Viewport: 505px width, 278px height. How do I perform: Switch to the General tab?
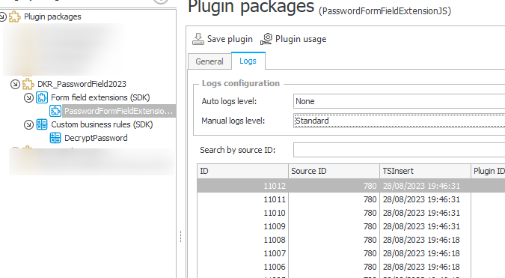(209, 61)
